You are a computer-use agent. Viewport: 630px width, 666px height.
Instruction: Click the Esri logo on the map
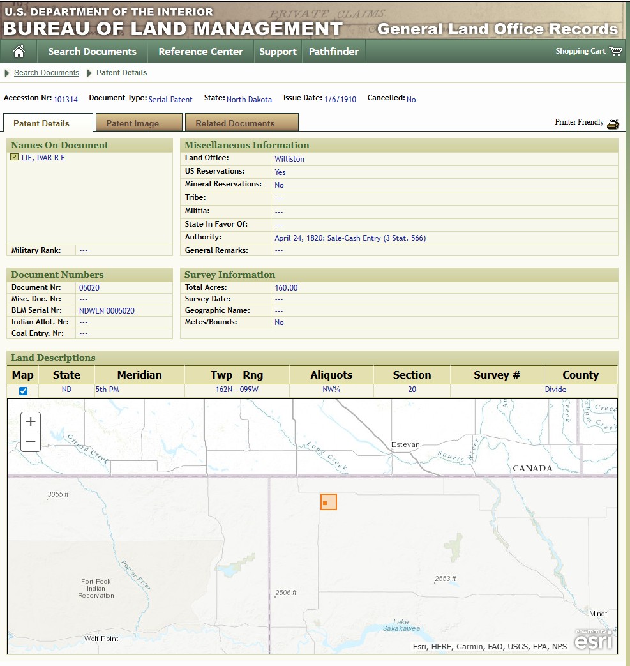pos(594,639)
